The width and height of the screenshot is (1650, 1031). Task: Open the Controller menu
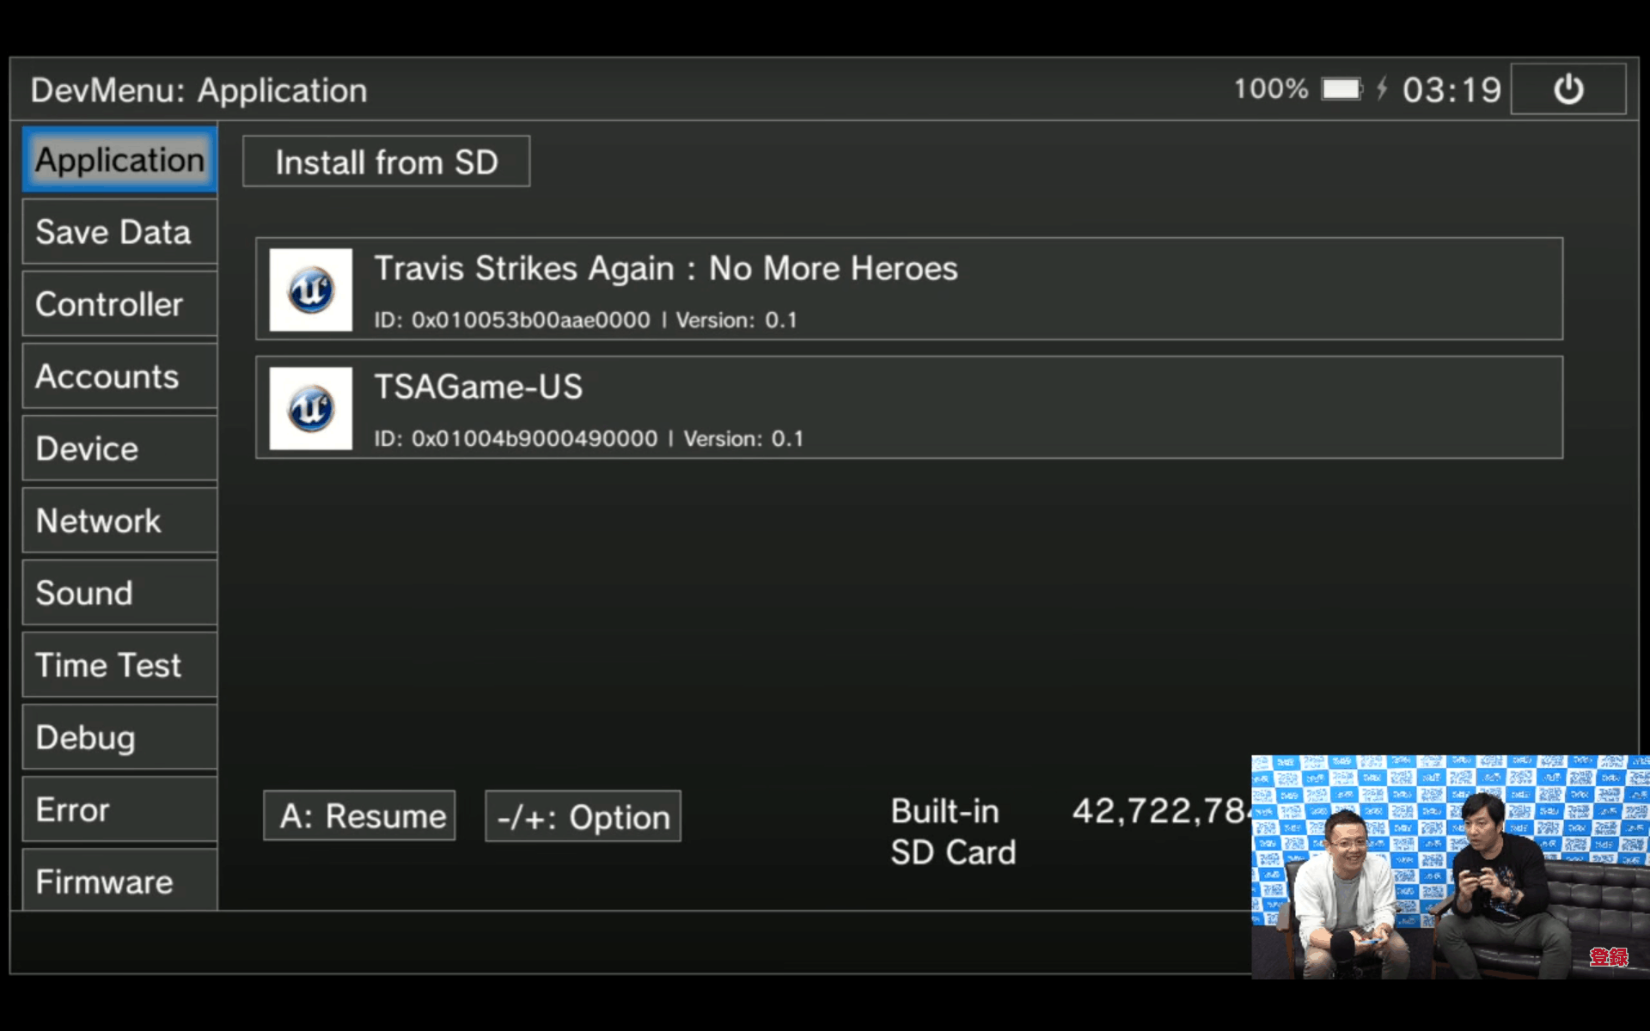pyautogui.click(x=119, y=304)
